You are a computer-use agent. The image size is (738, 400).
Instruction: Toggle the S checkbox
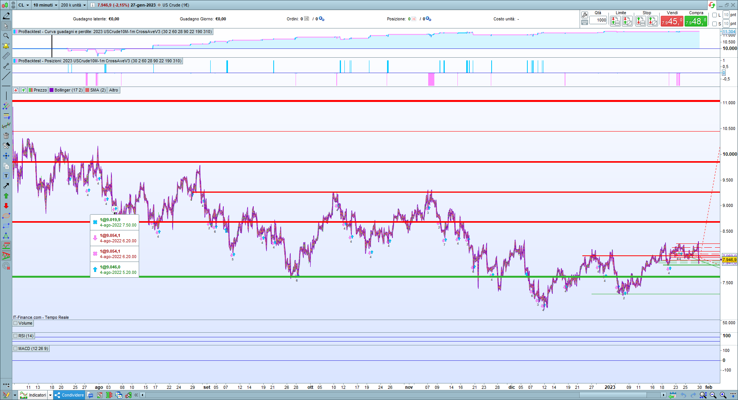tap(715, 24)
